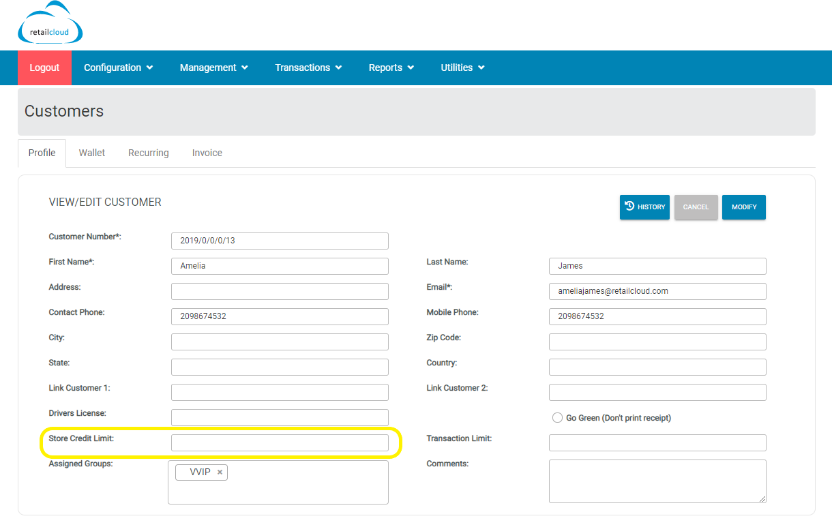Expand the Reports menu
The height and width of the screenshot is (527, 832).
(391, 67)
